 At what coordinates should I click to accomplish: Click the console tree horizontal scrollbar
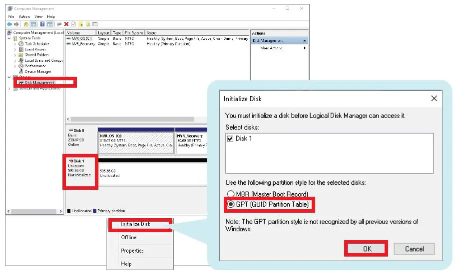[x=33, y=211]
